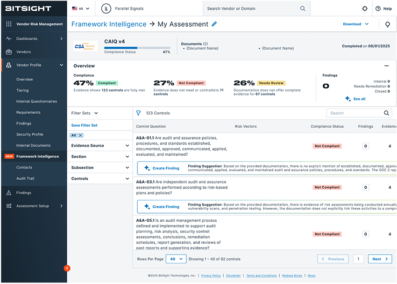Viewport: 397px width, 284px height.
Task: Click the green Compliant badge in Overview
Action: [107, 83]
